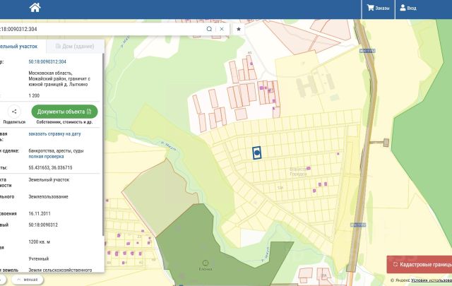Click the search magnifier icon
452x286 pixels.
coord(209,29)
